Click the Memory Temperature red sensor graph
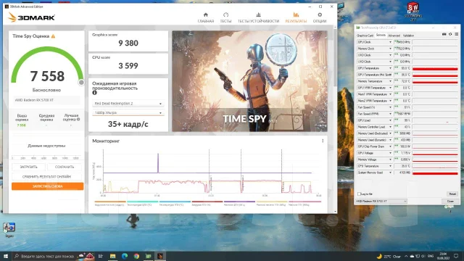This screenshot has height=261, width=464. pyautogui.click(x=435, y=81)
